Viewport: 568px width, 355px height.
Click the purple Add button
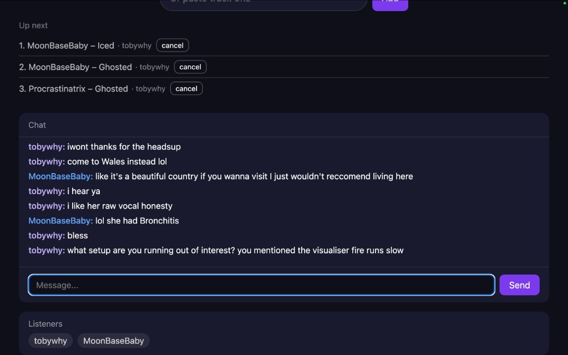point(390,3)
